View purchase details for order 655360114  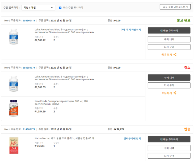169,39
